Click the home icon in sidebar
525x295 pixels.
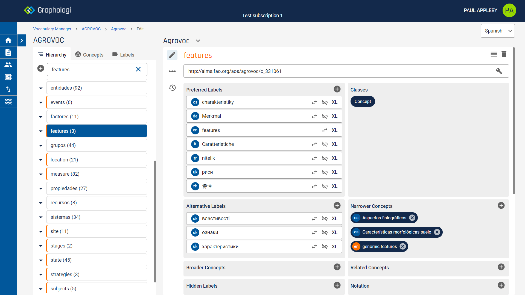click(8, 40)
